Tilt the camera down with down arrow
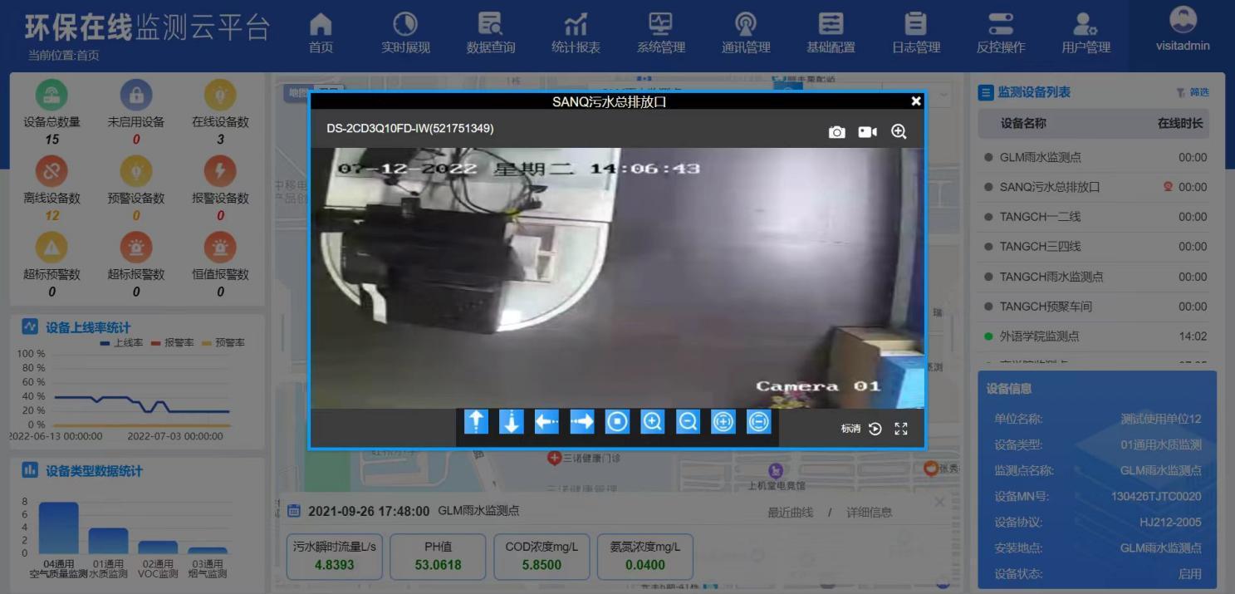The height and width of the screenshot is (594, 1235). 511,422
